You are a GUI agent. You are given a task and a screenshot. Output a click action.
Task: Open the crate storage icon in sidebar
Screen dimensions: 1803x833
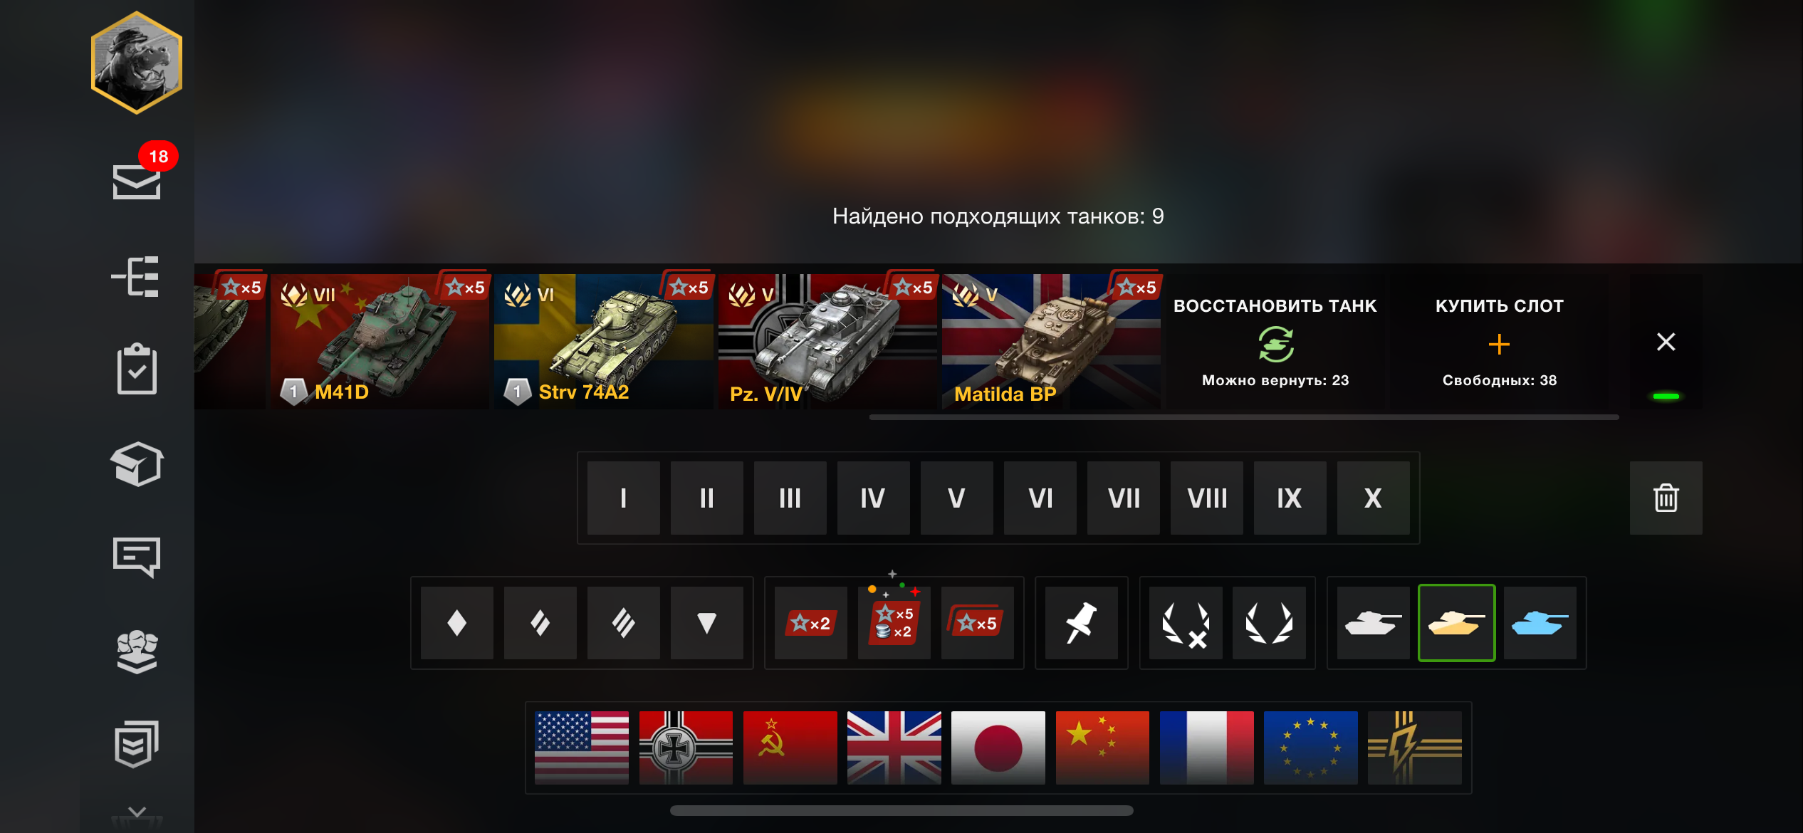coord(137,464)
